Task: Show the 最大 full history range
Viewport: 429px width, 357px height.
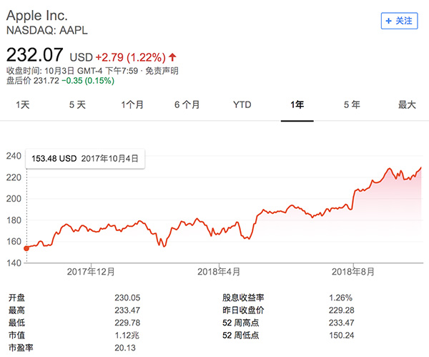Action: 407,104
